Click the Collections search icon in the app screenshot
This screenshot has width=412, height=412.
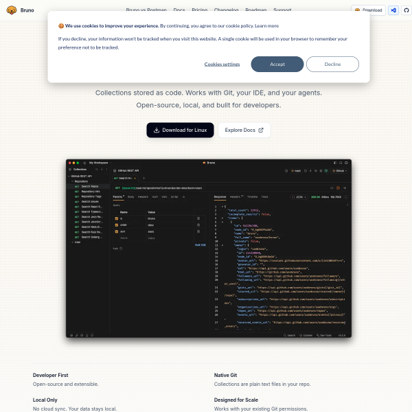click(97, 170)
